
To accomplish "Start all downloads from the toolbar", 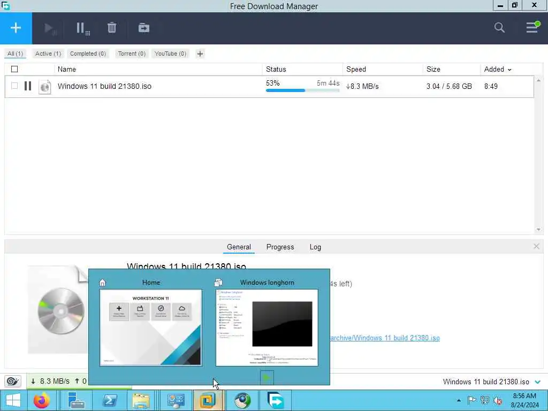I will (50, 28).
